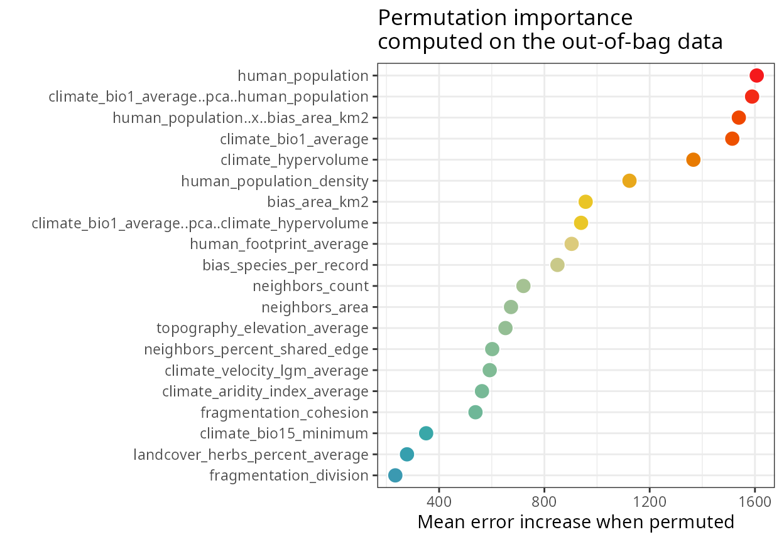Click the red dot for human_population

(756, 76)
